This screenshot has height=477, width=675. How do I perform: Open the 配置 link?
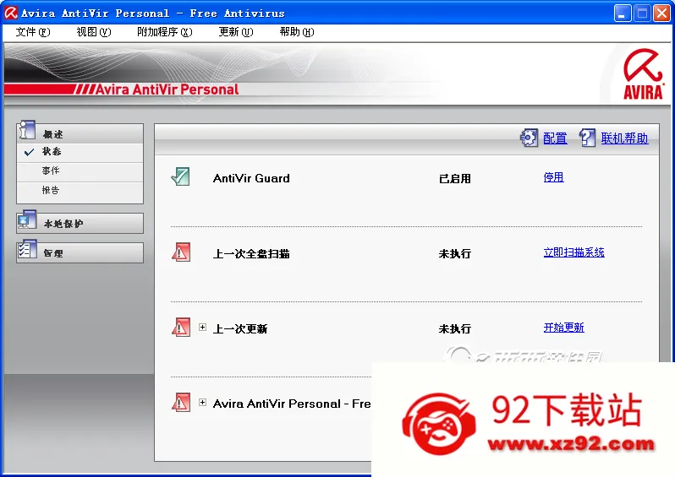coord(555,138)
